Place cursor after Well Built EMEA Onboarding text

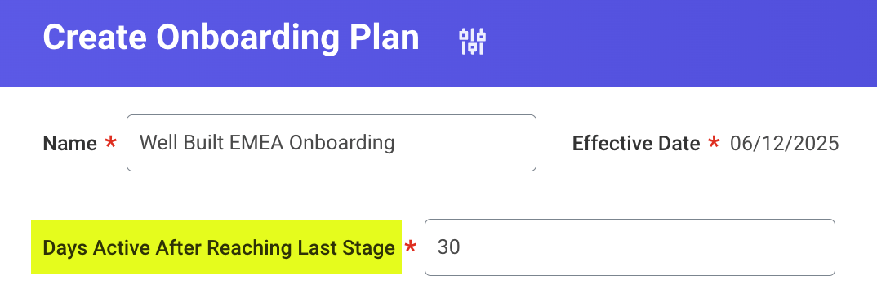[397, 143]
